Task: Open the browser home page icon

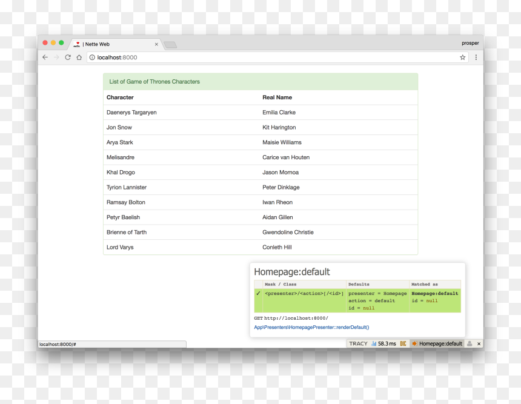Action: (79, 57)
